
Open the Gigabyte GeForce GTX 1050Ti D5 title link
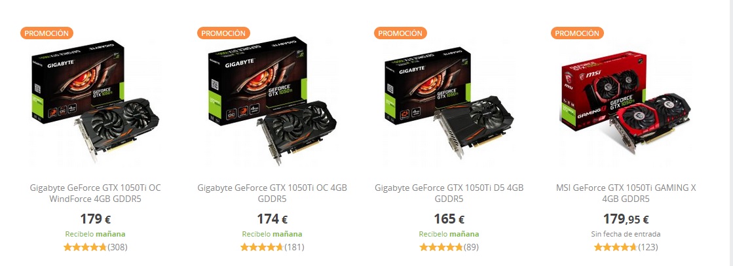point(449,193)
